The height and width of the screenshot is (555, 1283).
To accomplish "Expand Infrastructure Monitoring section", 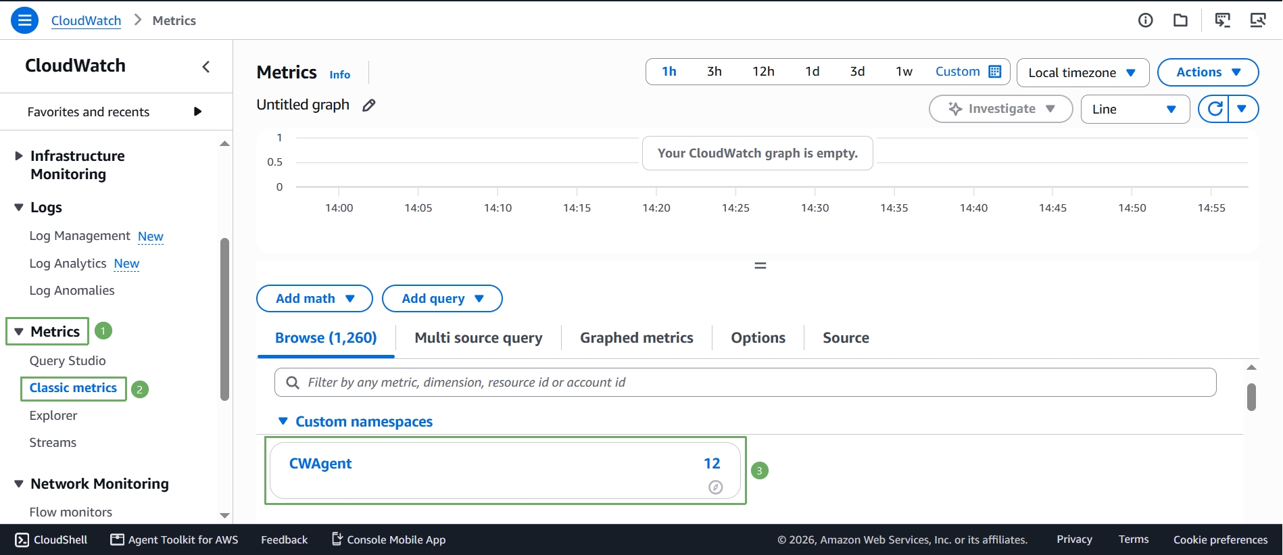I will 19,156.
